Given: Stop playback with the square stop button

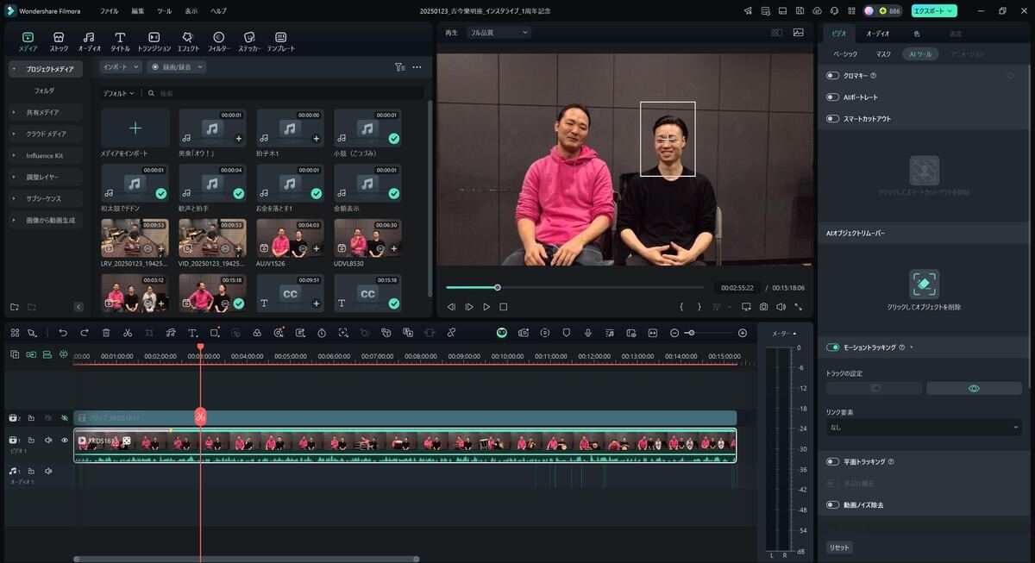Looking at the screenshot, I should click(x=504, y=307).
